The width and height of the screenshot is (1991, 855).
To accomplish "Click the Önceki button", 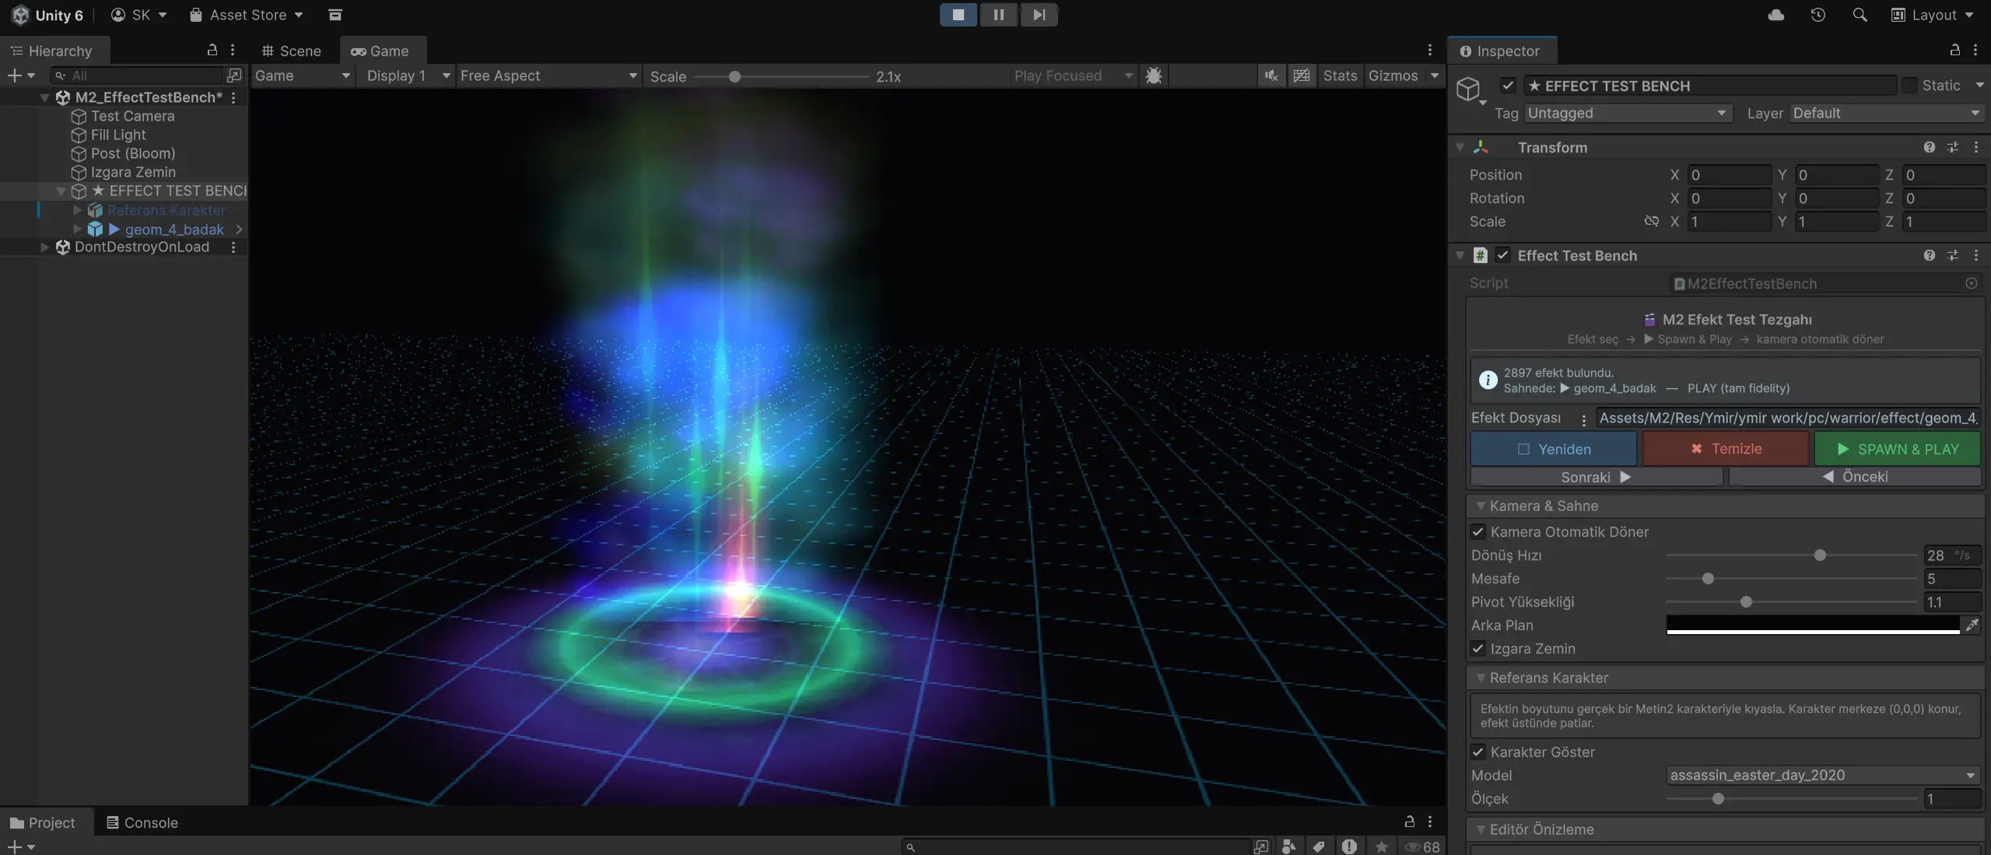I will point(1855,477).
